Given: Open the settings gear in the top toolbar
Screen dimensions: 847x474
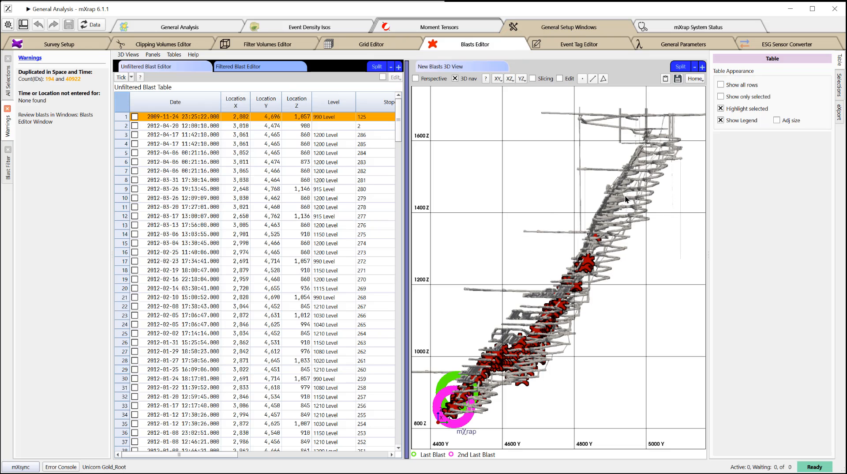Looking at the screenshot, I should point(8,25).
